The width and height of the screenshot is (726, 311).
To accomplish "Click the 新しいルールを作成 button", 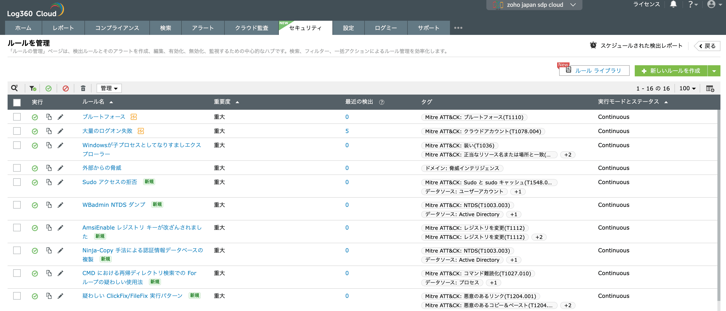I will (x=671, y=71).
